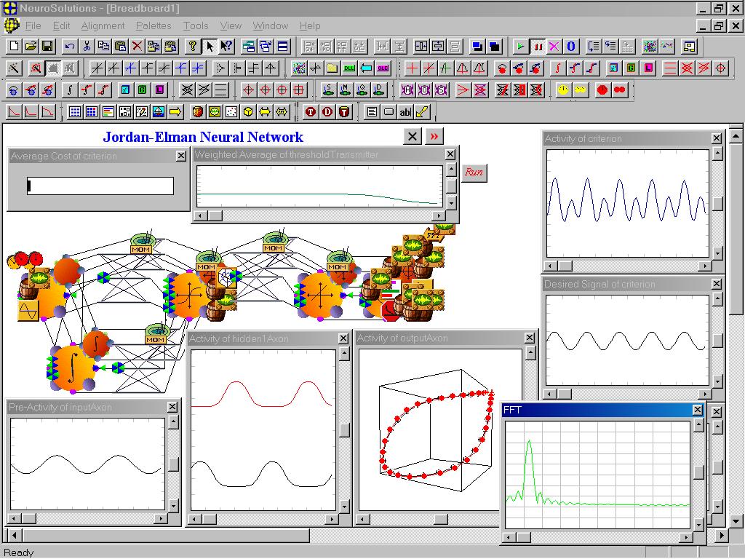Delete the selection with the red X toolbar icon
The height and width of the screenshot is (559, 745).
coord(137,46)
